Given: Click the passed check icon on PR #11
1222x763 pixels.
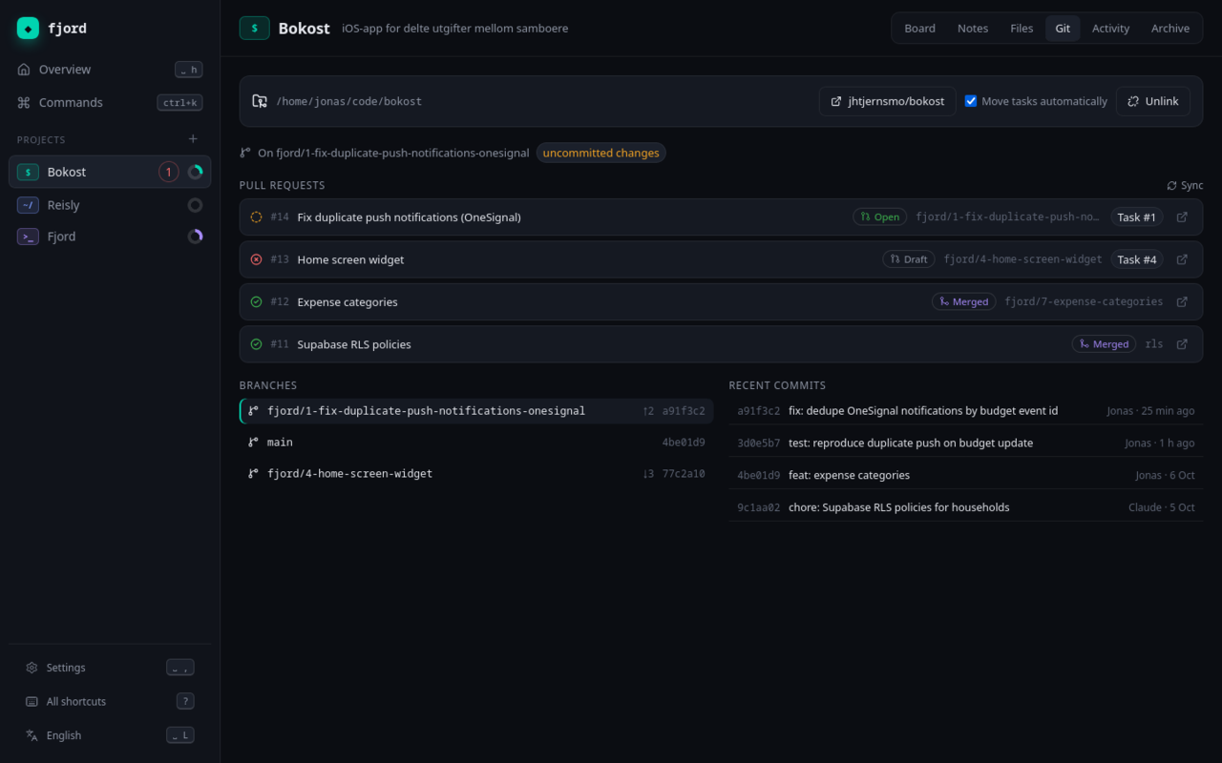Looking at the screenshot, I should tap(256, 344).
